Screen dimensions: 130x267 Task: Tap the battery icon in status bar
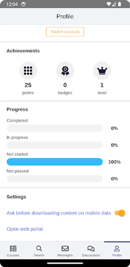(120, 4)
